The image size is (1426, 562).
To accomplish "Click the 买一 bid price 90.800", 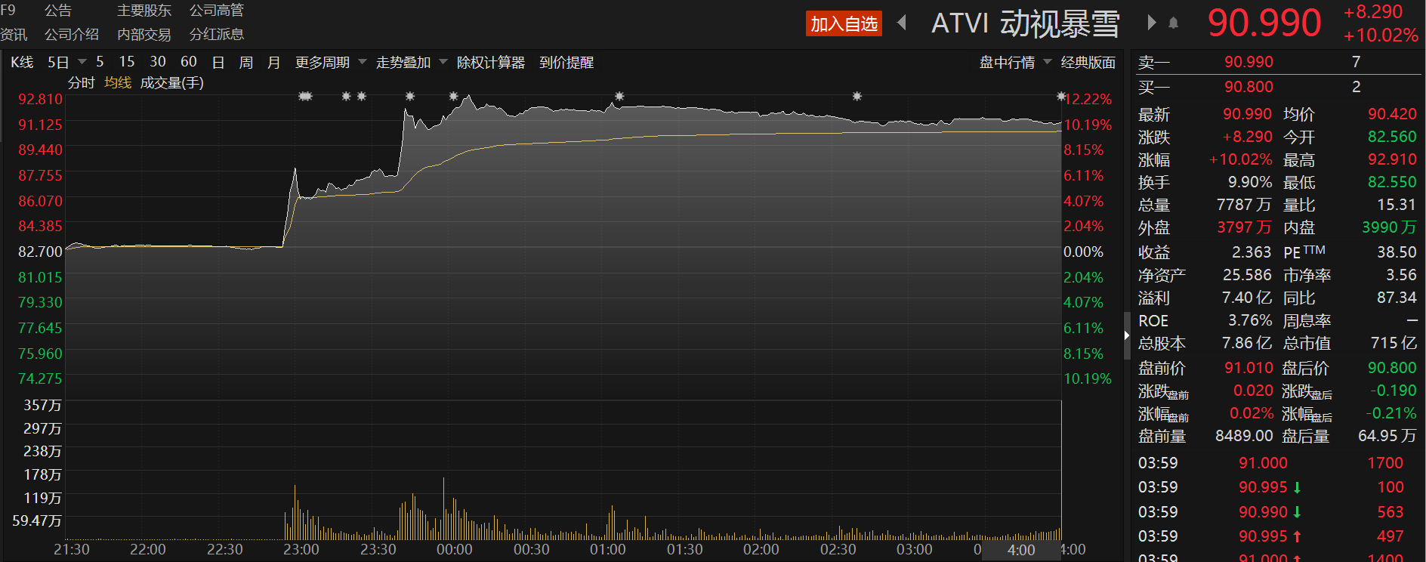I will tap(1249, 87).
